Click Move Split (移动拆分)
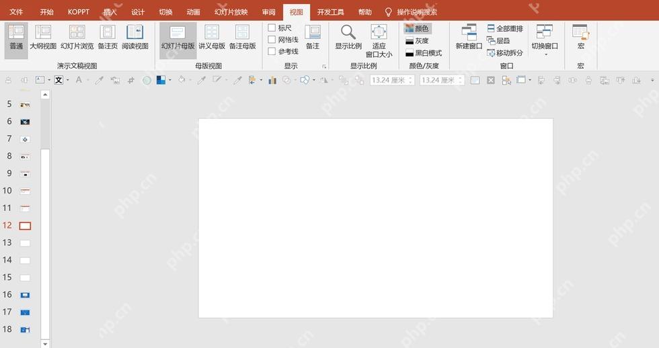The image size is (659, 348). [x=505, y=53]
